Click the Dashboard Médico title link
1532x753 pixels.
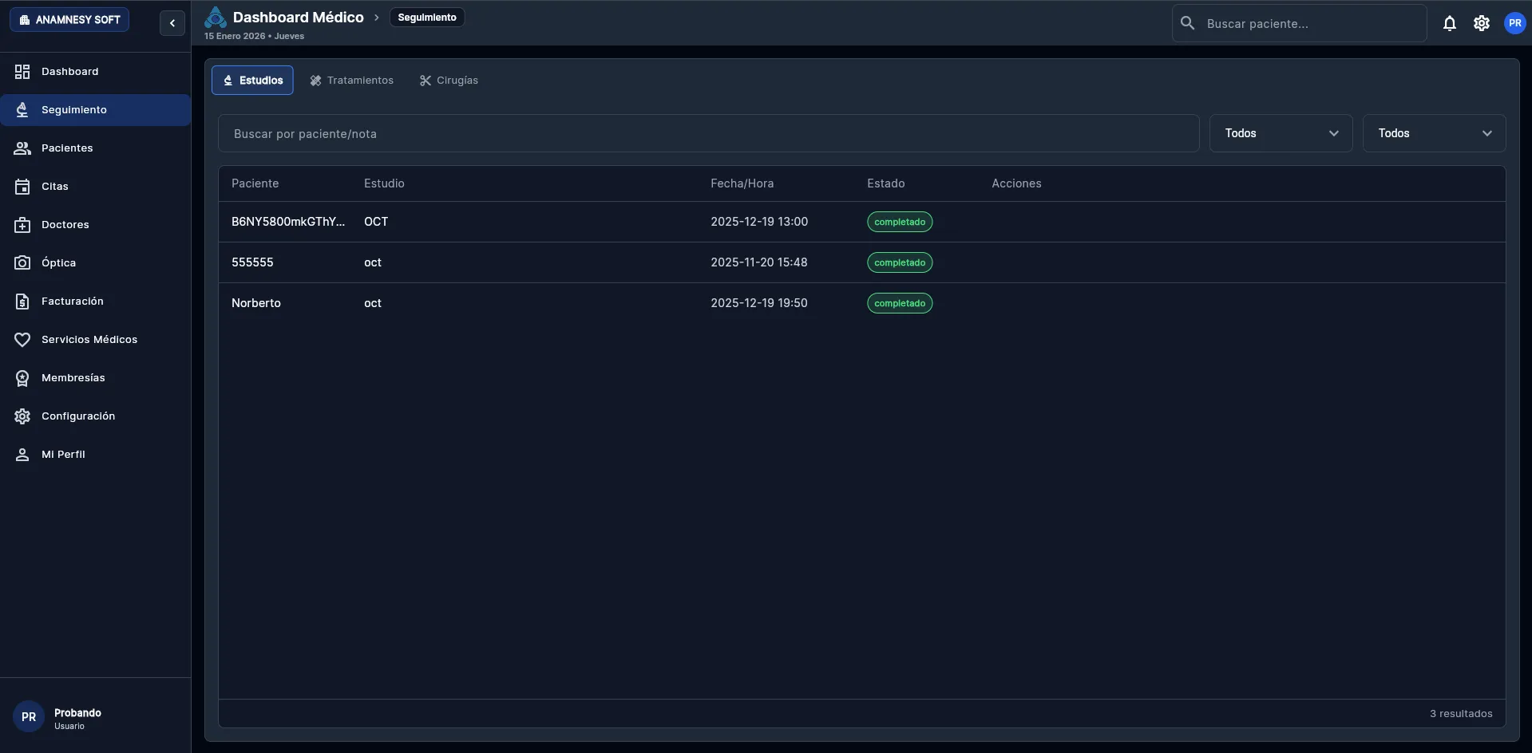(x=298, y=17)
